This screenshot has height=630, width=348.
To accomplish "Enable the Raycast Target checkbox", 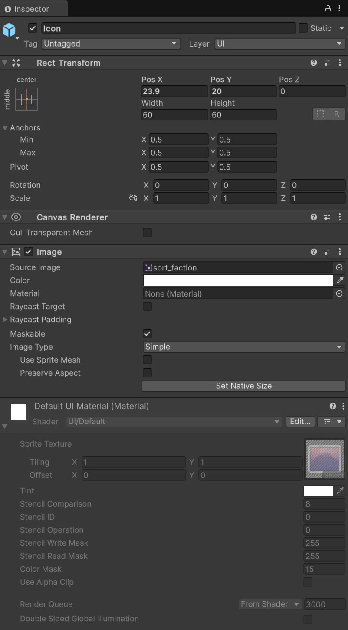I will click(147, 306).
